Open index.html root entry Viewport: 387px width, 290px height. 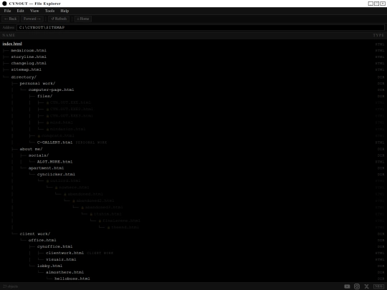pyautogui.click(x=12, y=44)
